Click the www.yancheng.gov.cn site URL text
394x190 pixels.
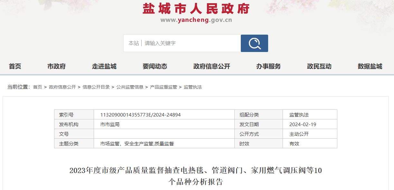[x=196, y=20]
